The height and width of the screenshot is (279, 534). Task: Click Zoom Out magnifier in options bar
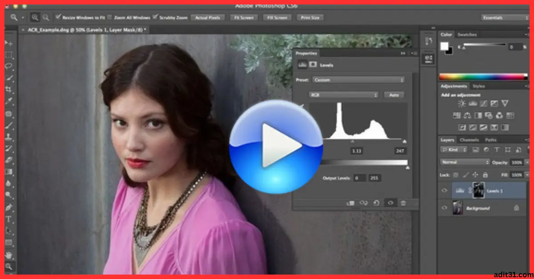click(x=45, y=17)
